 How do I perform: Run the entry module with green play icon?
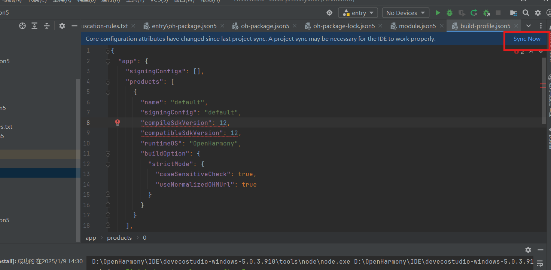click(x=438, y=13)
